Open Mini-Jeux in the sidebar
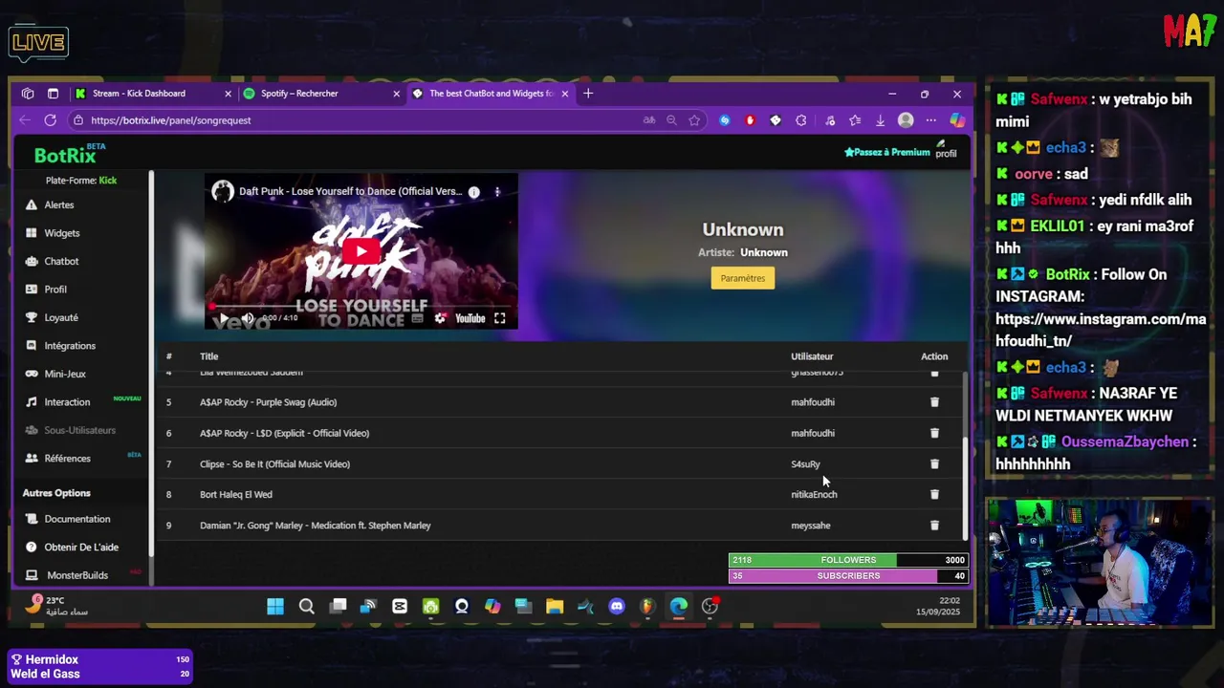Image resolution: width=1224 pixels, height=688 pixels. click(65, 374)
